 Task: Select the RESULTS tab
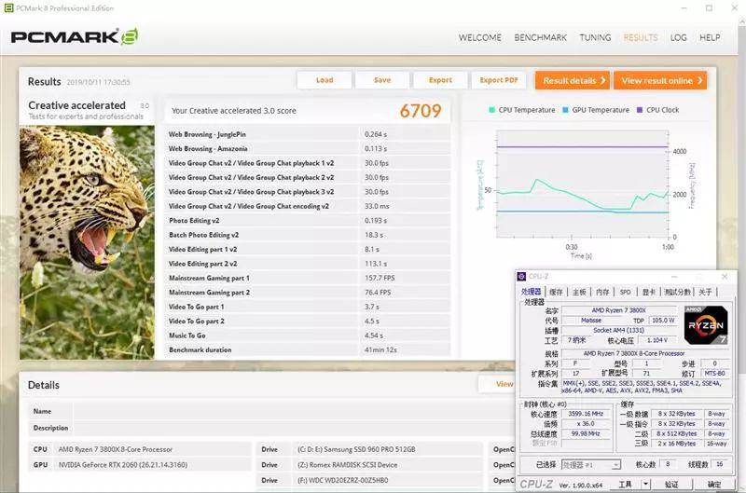tap(641, 37)
